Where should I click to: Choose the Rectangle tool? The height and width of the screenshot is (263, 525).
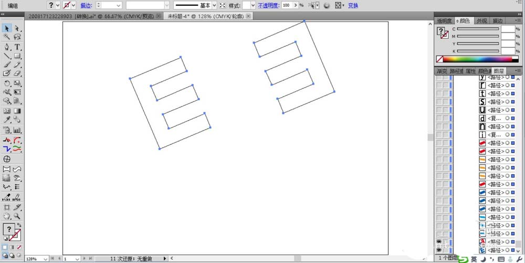pos(17,56)
